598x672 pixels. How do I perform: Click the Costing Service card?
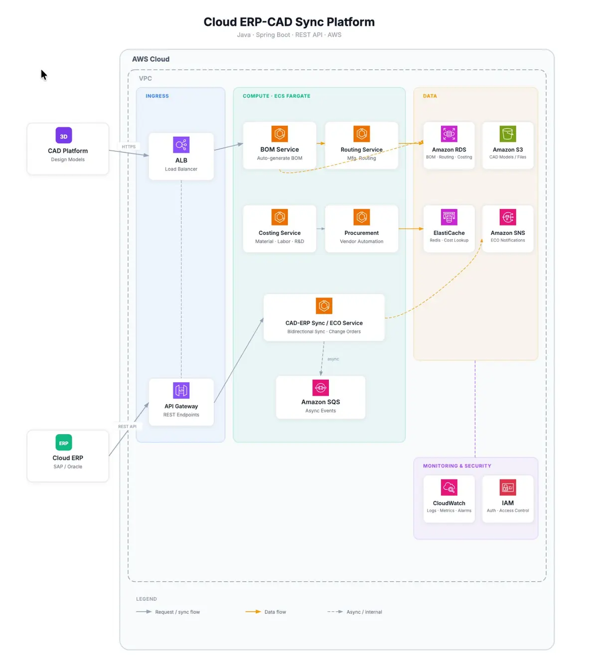point(279,228)
